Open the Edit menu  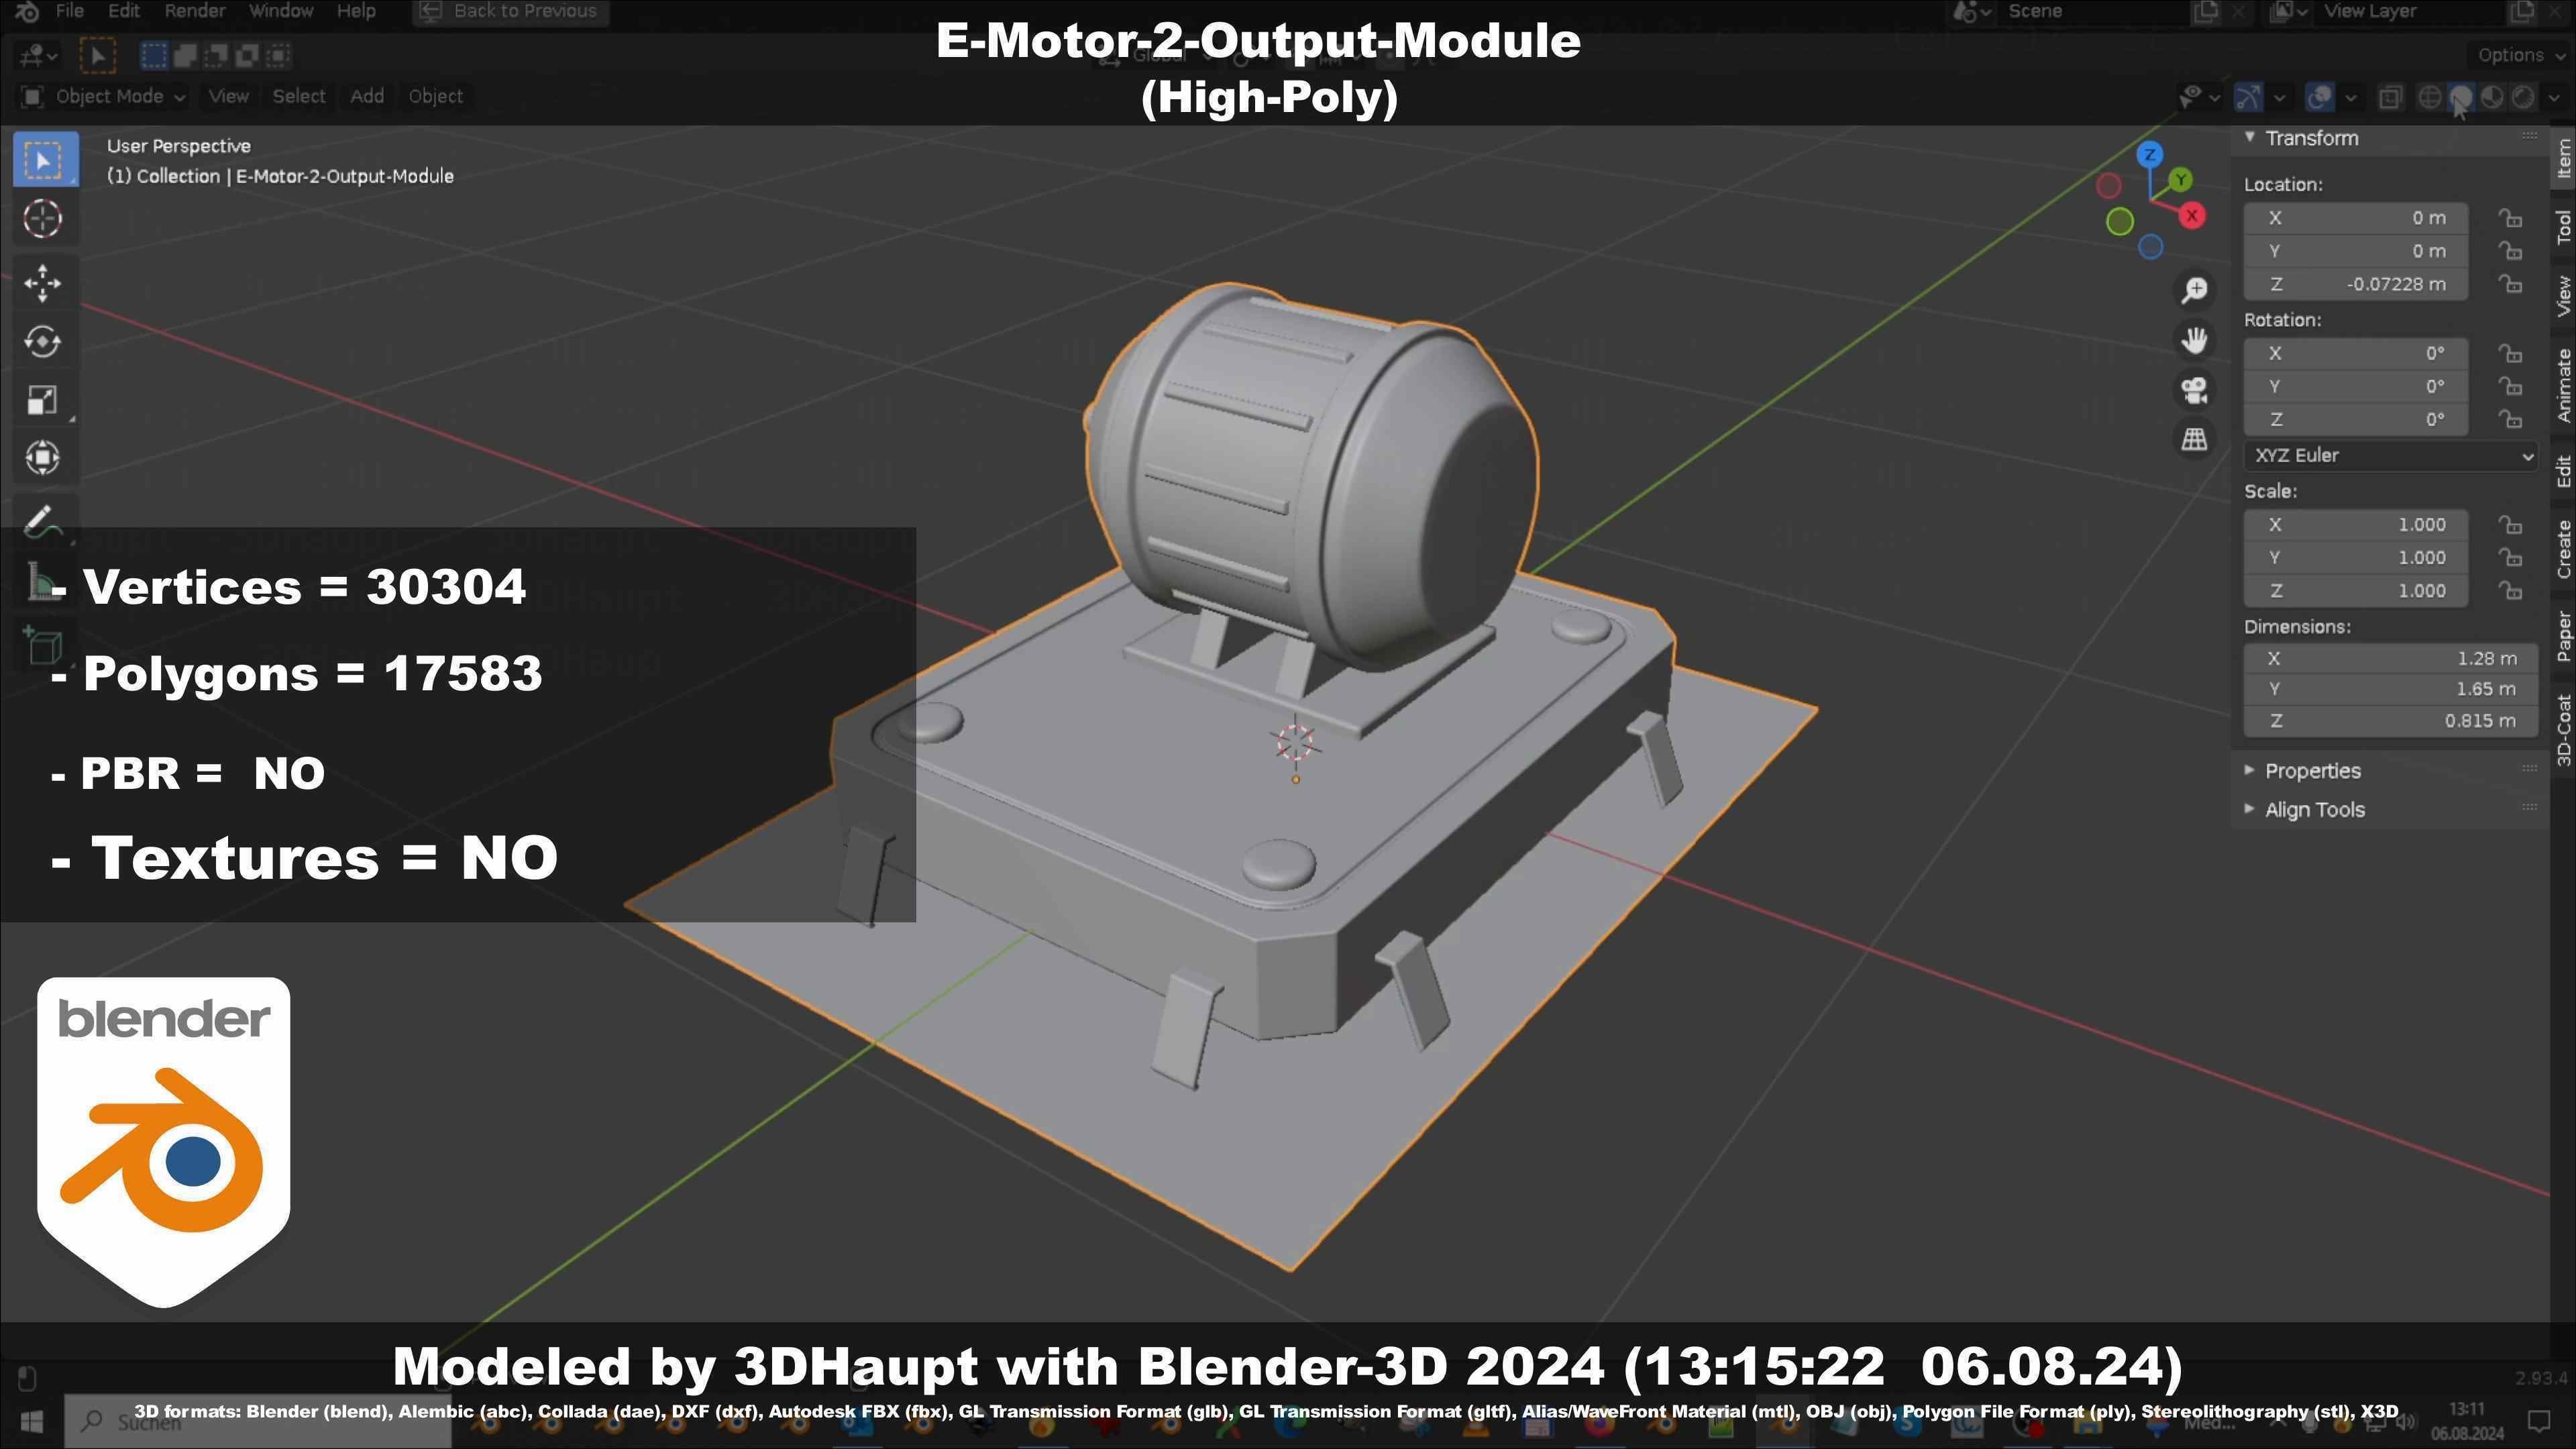coord(124,11)
